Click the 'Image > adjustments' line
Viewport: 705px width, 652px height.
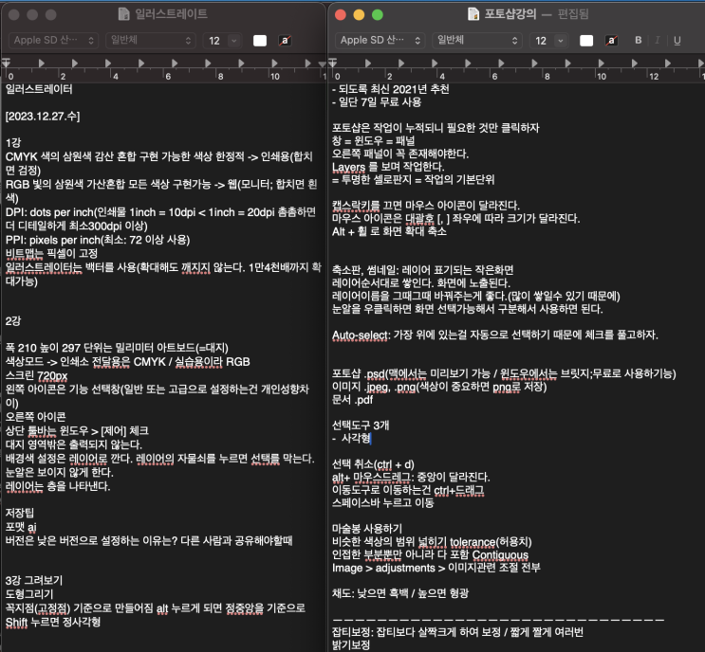pyautogui.click(x=436, y=568)
